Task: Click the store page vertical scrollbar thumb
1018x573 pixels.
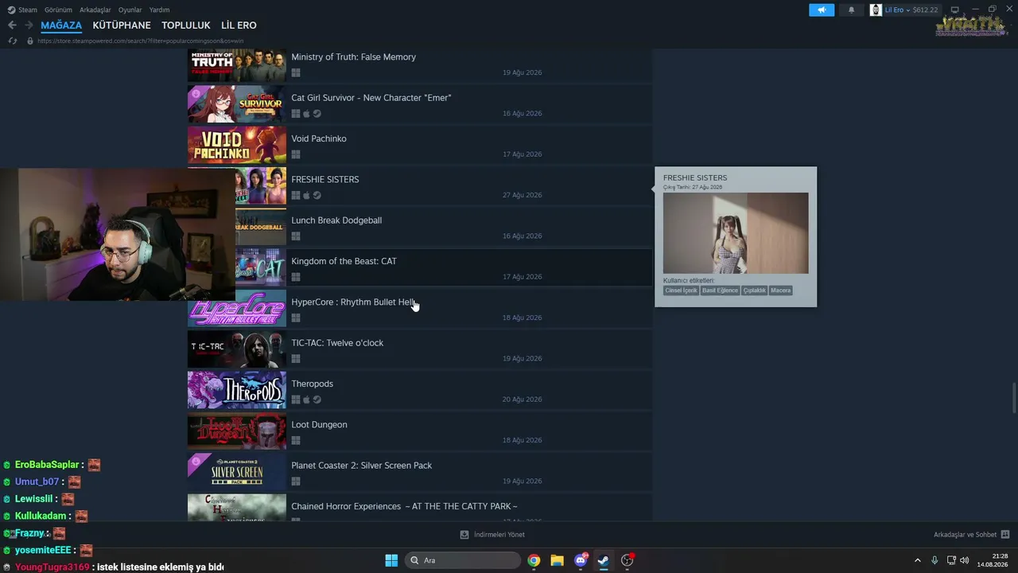Action: coord(1013,398)
